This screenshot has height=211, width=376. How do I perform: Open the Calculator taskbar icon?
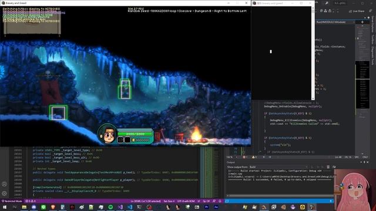pyautogui.click(x=63, y=207)
